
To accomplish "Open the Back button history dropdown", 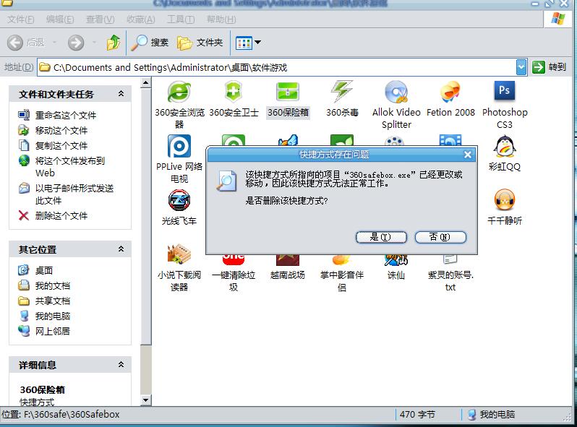I will [54, 43].
